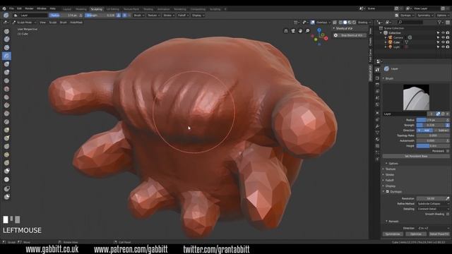452x254 pixels.
Task: Switch perspective orthographic viewport icon
Action: [286, 31]
